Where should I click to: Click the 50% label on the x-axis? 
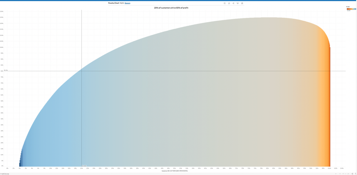[x=174, y=168]
